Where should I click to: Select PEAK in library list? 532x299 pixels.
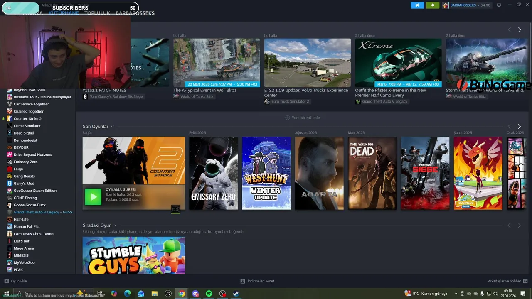click(18, 270)
